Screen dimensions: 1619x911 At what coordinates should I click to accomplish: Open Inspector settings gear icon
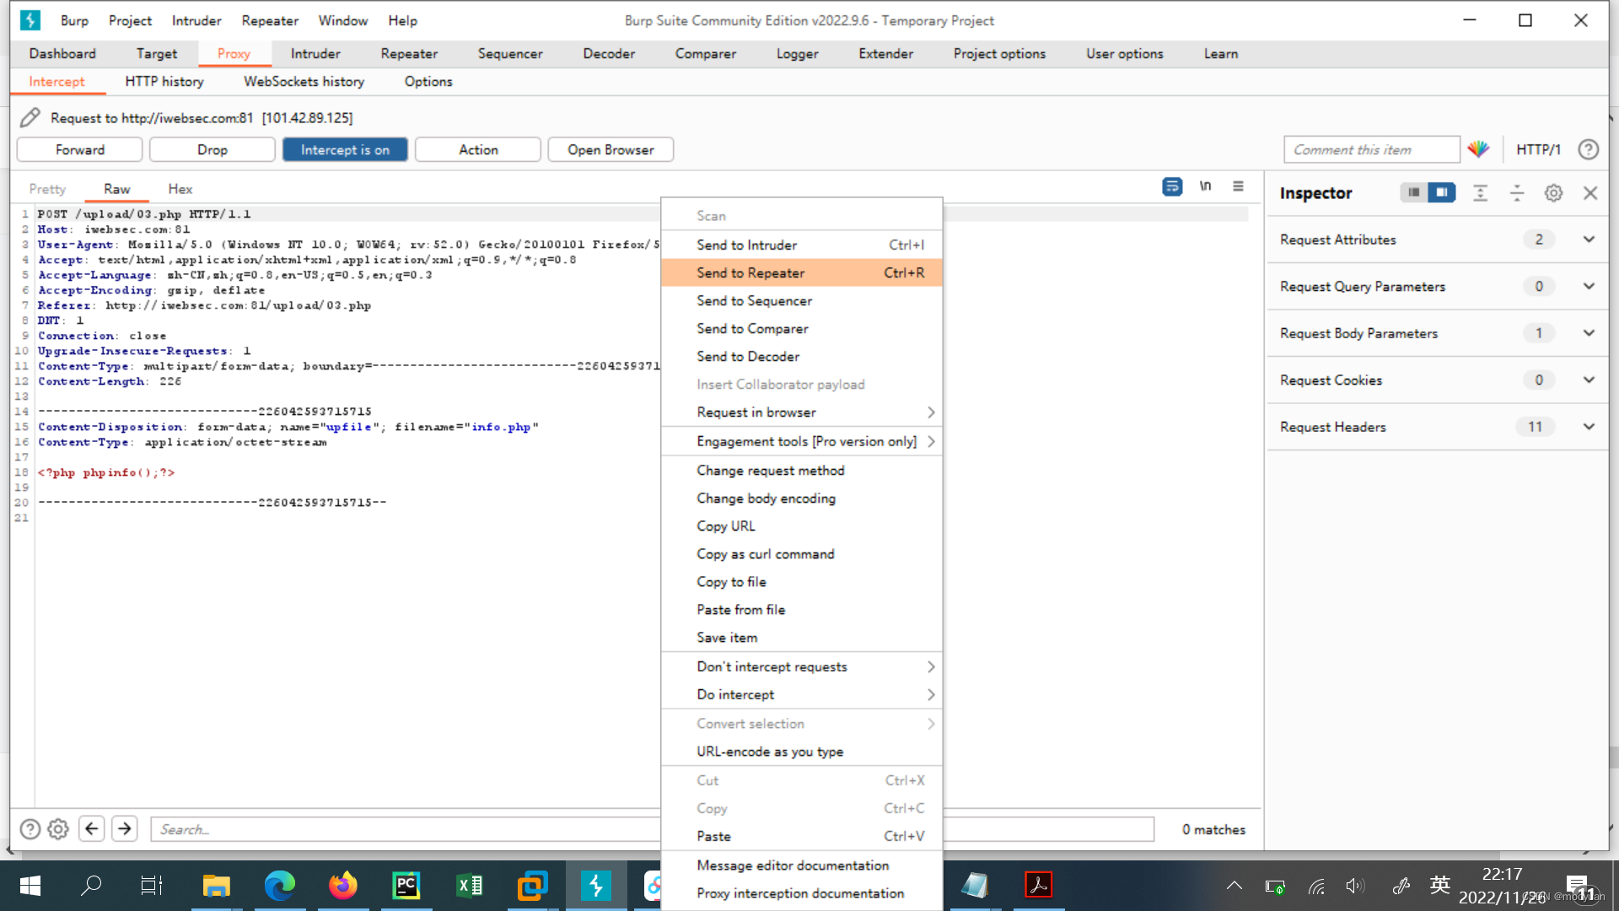pos(1553,193)
